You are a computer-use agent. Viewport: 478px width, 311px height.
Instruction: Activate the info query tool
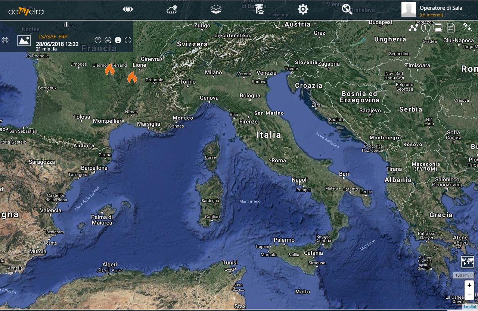tap(426, 28)
